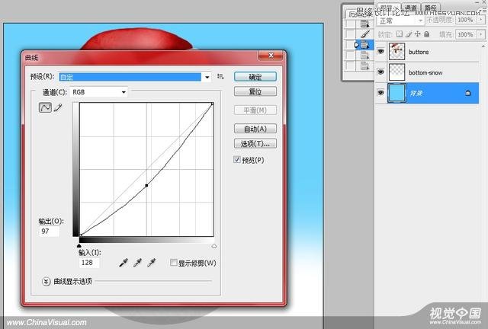Image resolution: width=488 pixels, height=329 pixels.
Task: Select the last dimmed history state
Action: [364, 66]
